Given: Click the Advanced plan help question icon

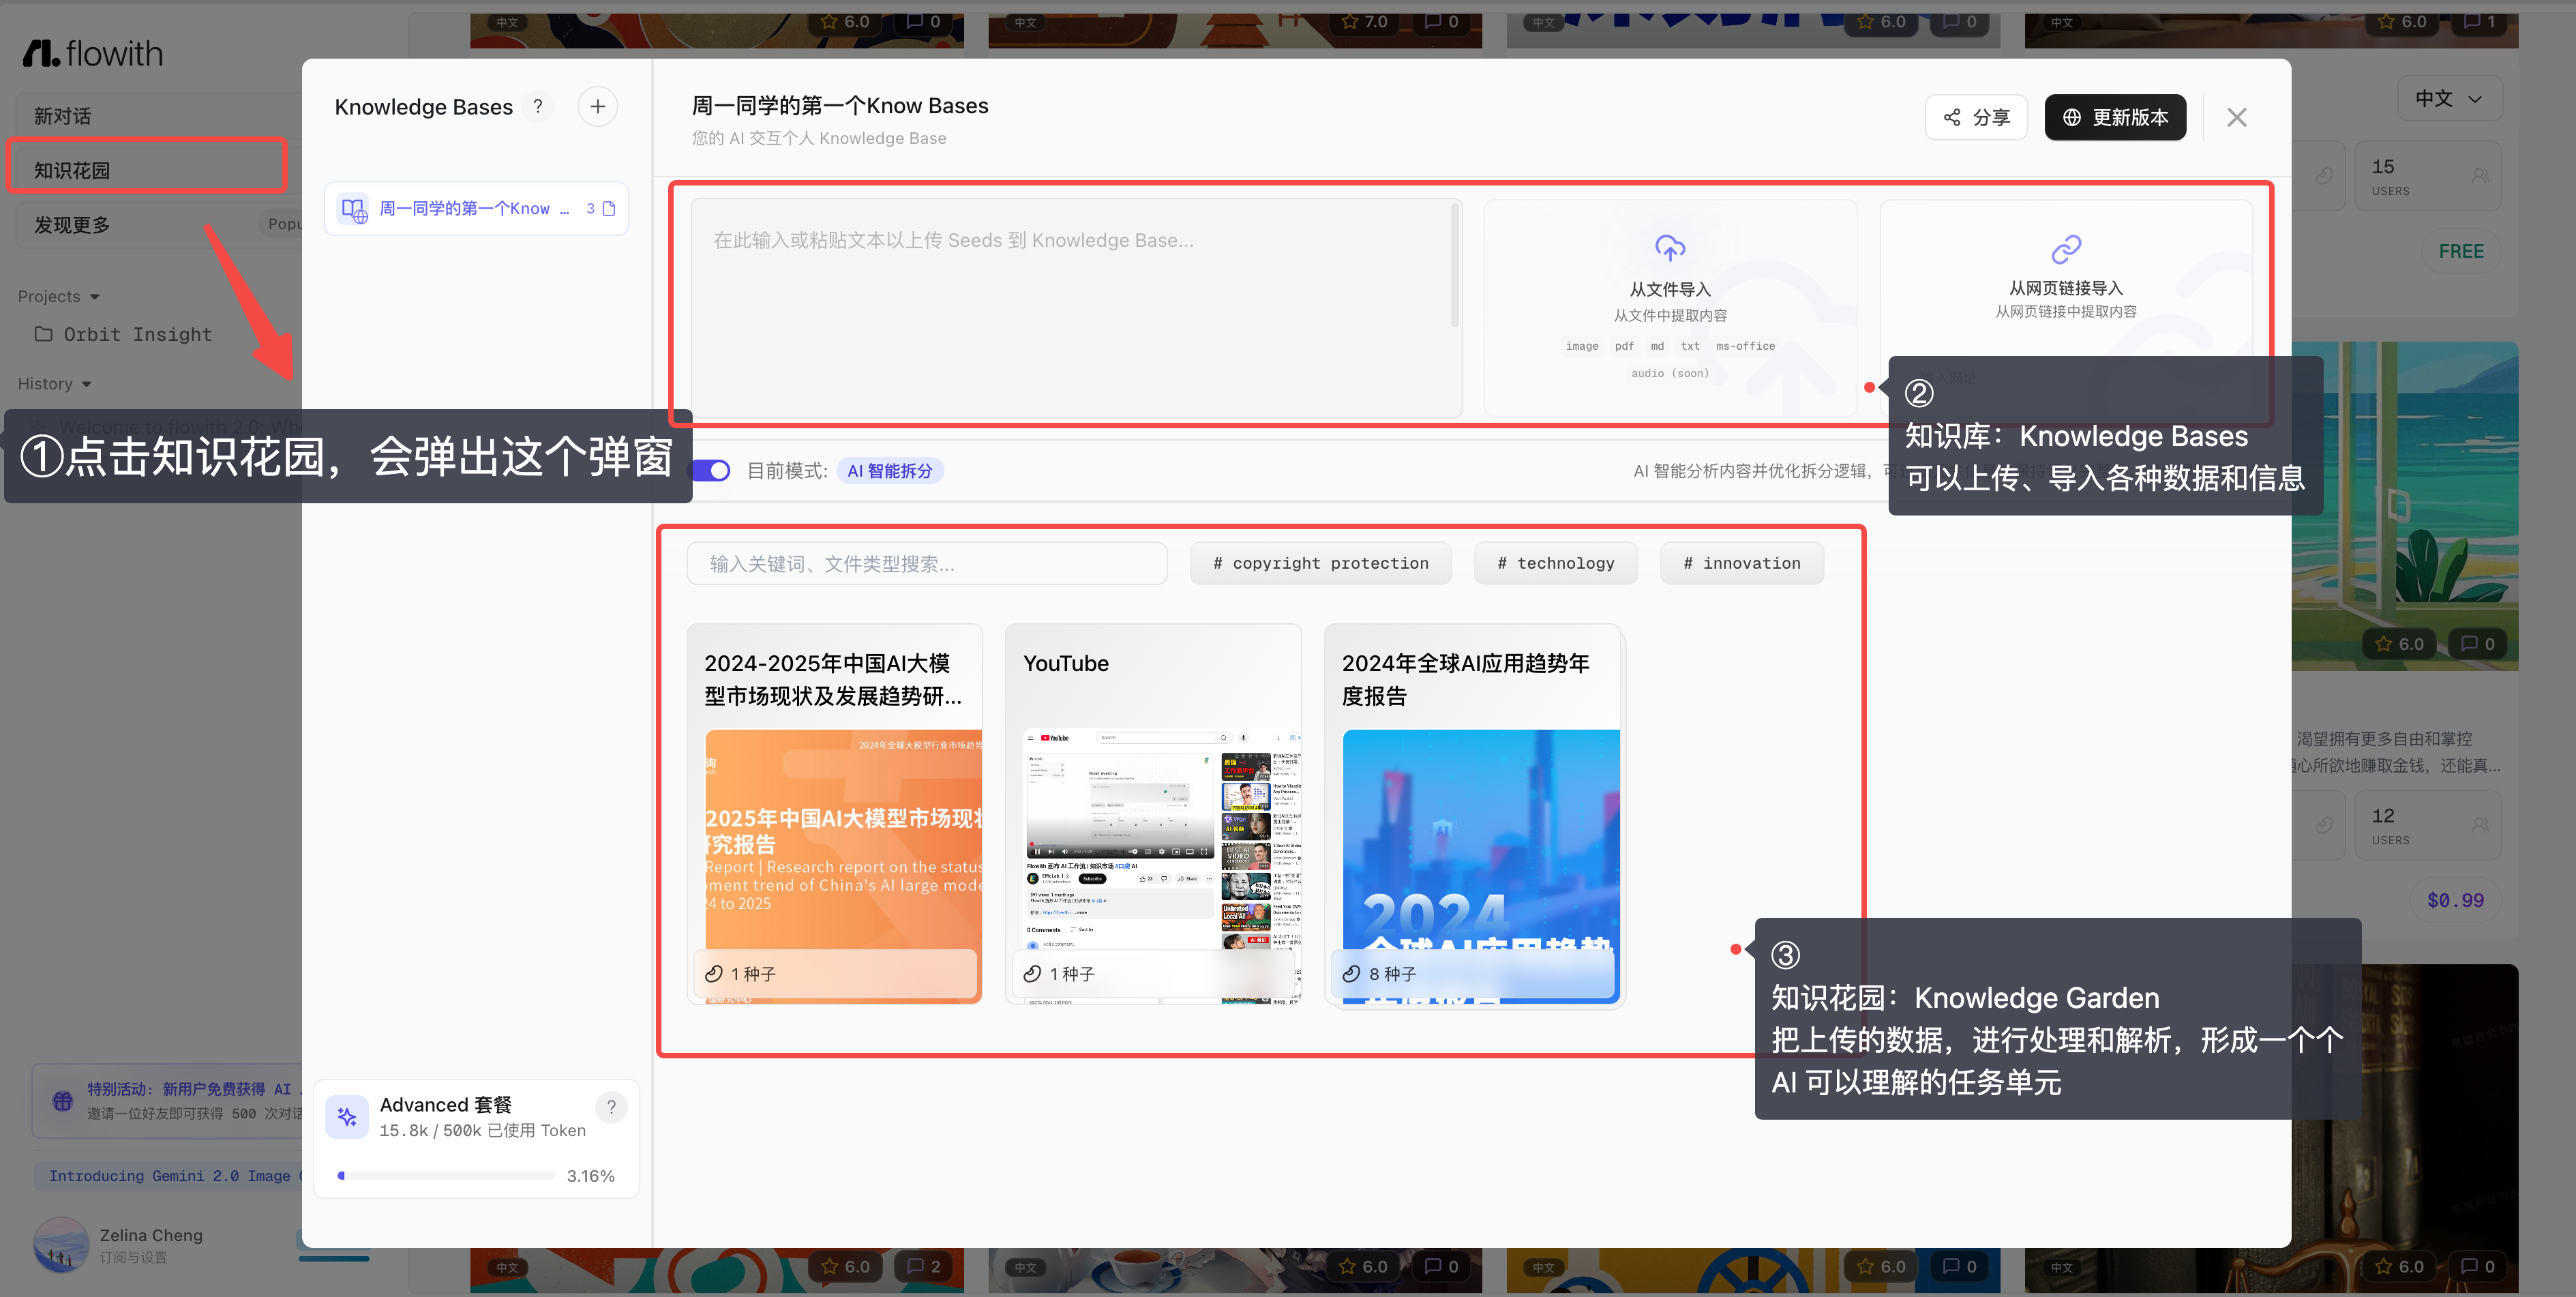Looking at the screenshot, I should coord(611,1107).
